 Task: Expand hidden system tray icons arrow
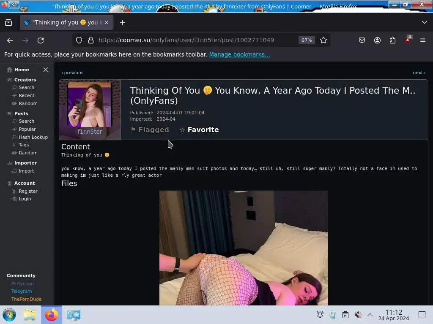370,315
